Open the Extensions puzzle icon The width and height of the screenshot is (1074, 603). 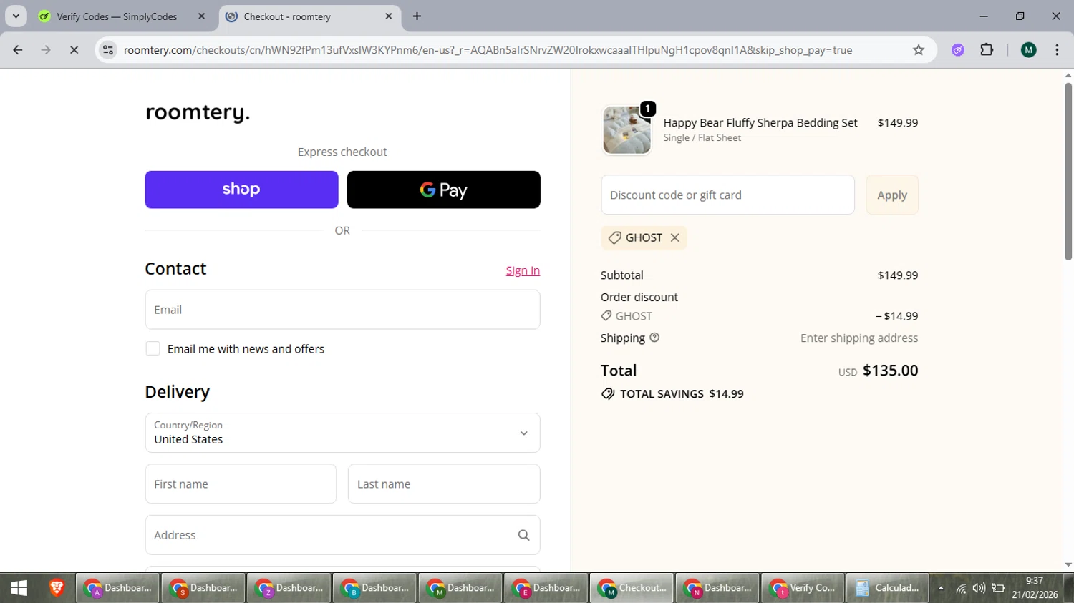[x=987, y=50]
